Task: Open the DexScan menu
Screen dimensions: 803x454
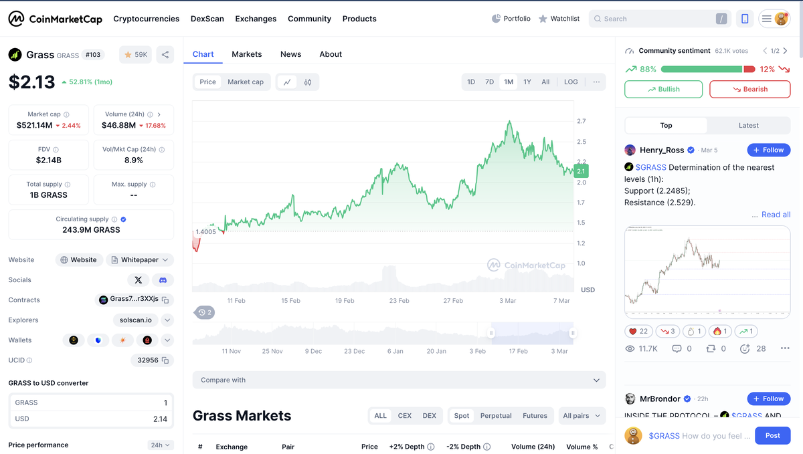Action: (207, 19)
